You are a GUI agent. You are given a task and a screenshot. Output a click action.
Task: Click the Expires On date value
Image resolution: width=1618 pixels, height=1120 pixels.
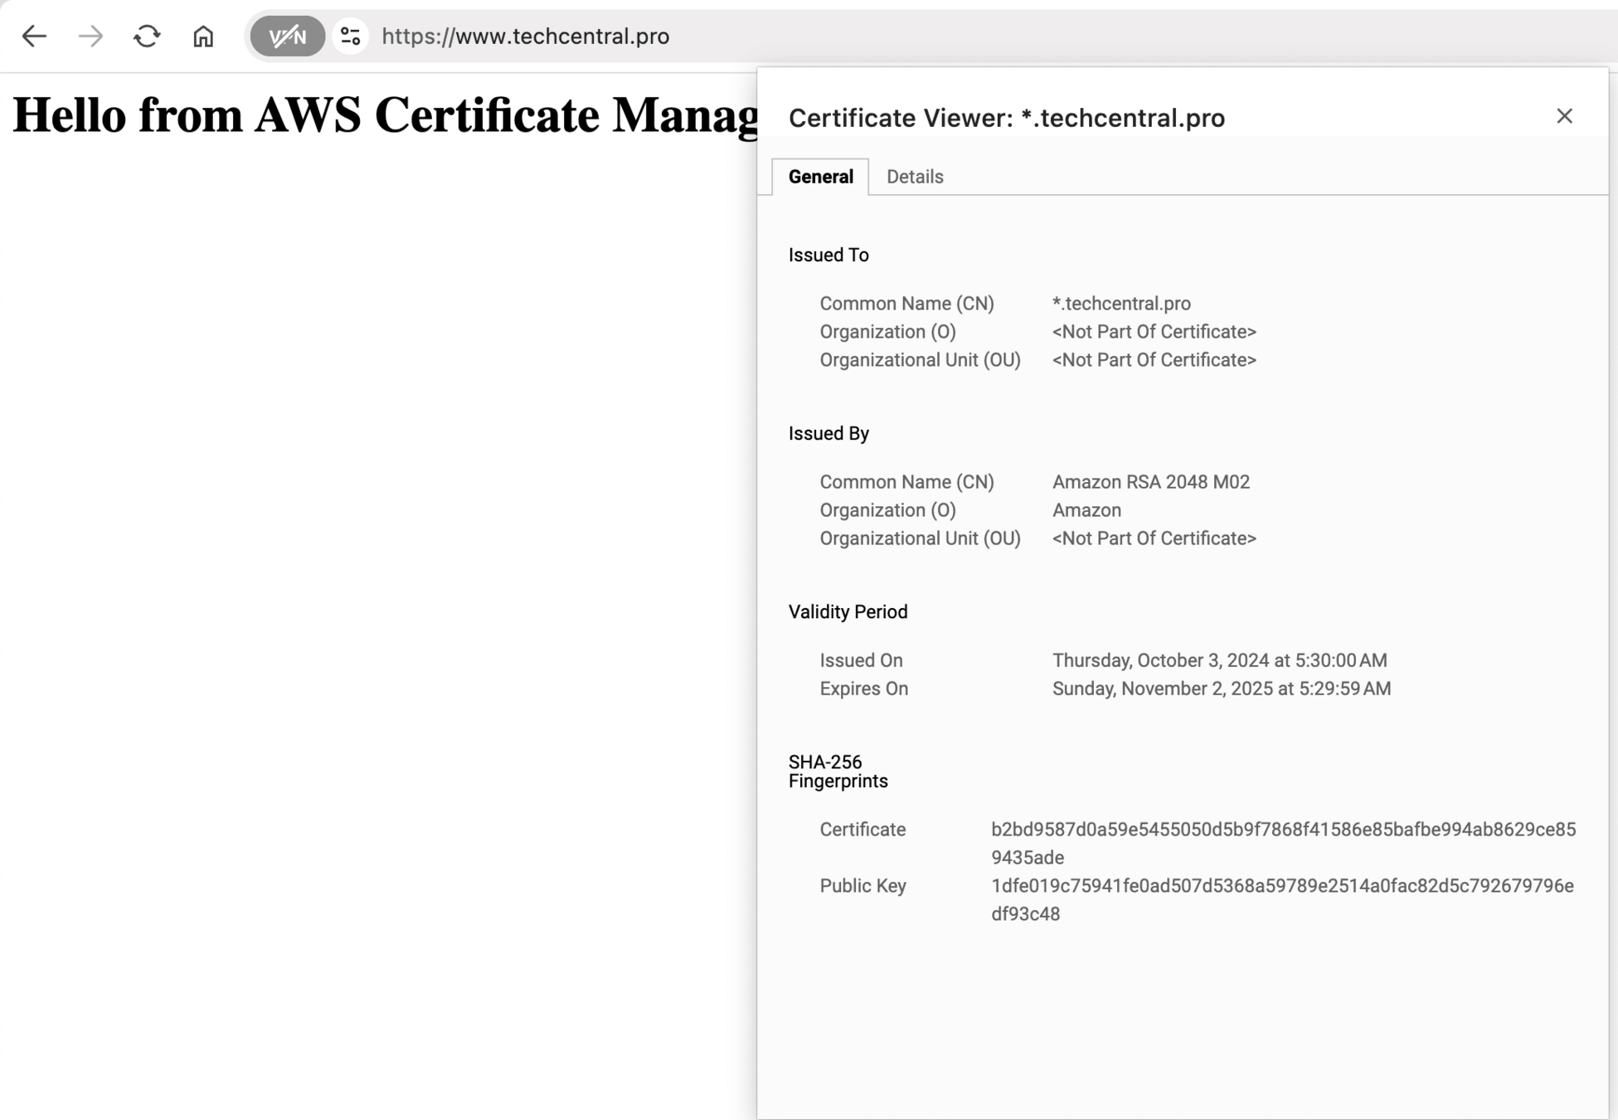[1221, 689]
